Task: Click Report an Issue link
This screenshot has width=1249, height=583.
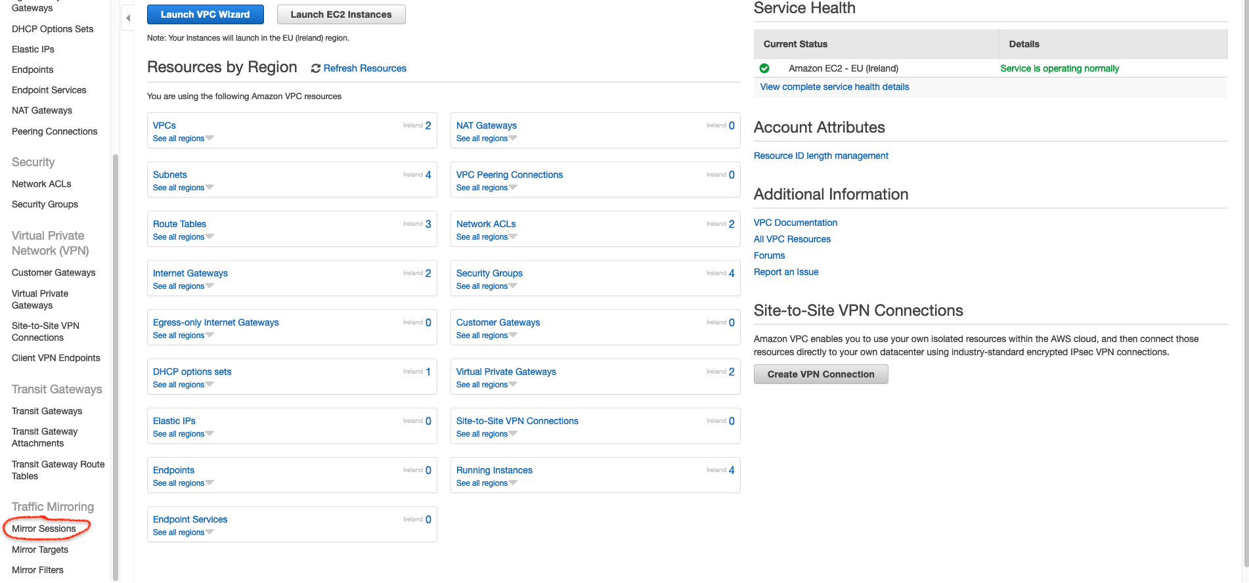Action: click(x=786, y=272)
